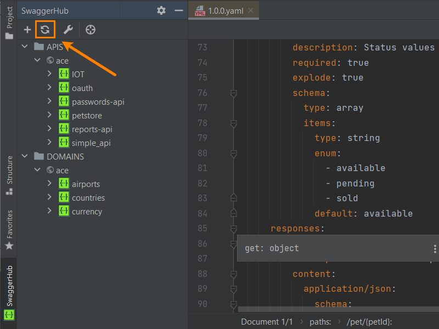
Task: Expand the IOT API node
Action: pyautogui.click(x=49, y=74)
